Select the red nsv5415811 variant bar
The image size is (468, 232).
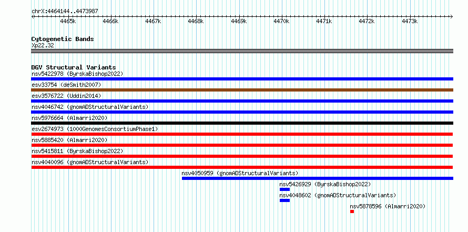(x=242, y=156)
